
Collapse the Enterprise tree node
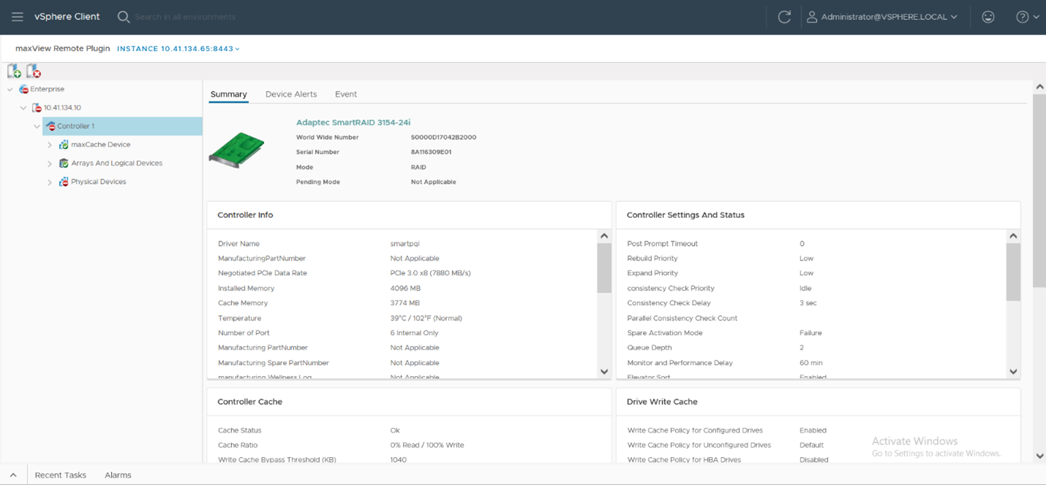pyautogui.click(x=10, y=89)
